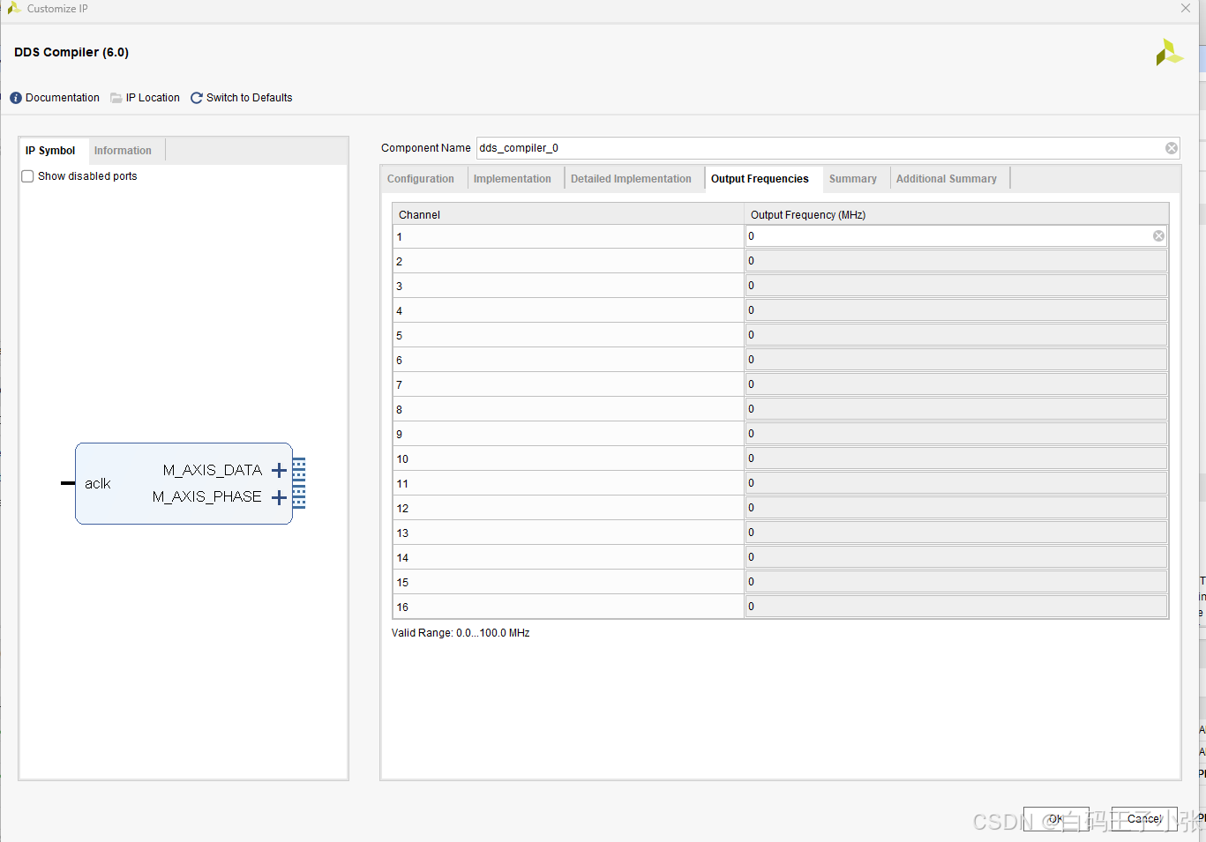Click the Customize IP title bar icon
This screenshot has width=1206, height=842.
click(14, 8)
